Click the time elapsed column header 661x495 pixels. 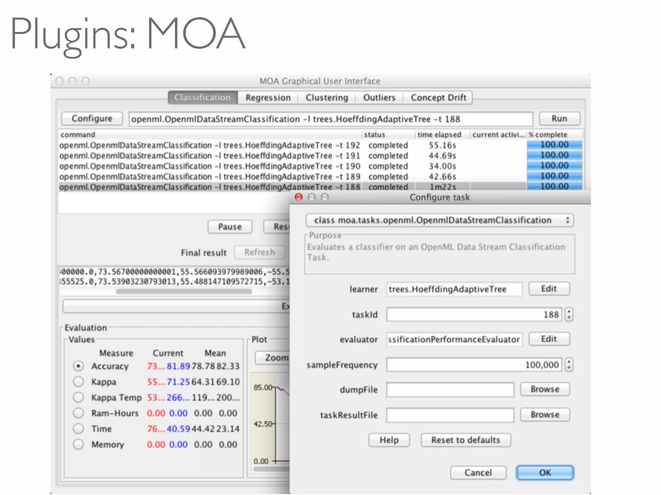tap(442, 135)
